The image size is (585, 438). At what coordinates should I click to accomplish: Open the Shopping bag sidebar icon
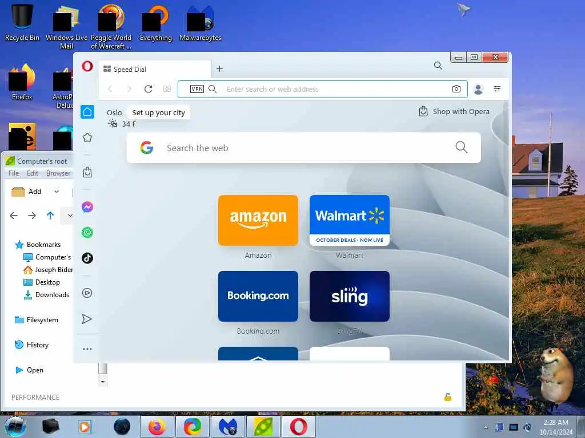pyautogui.click(x=87, y=172)
